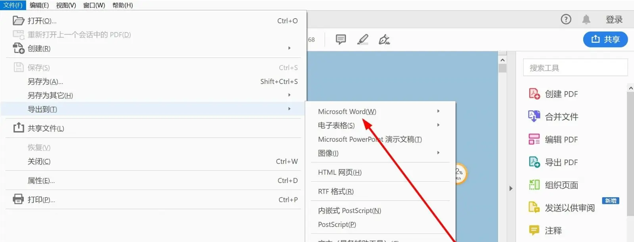The height and width of the screenshot is (242, 634).
Task: Click the blue 共享 share button
Action: tap(605, 39)
